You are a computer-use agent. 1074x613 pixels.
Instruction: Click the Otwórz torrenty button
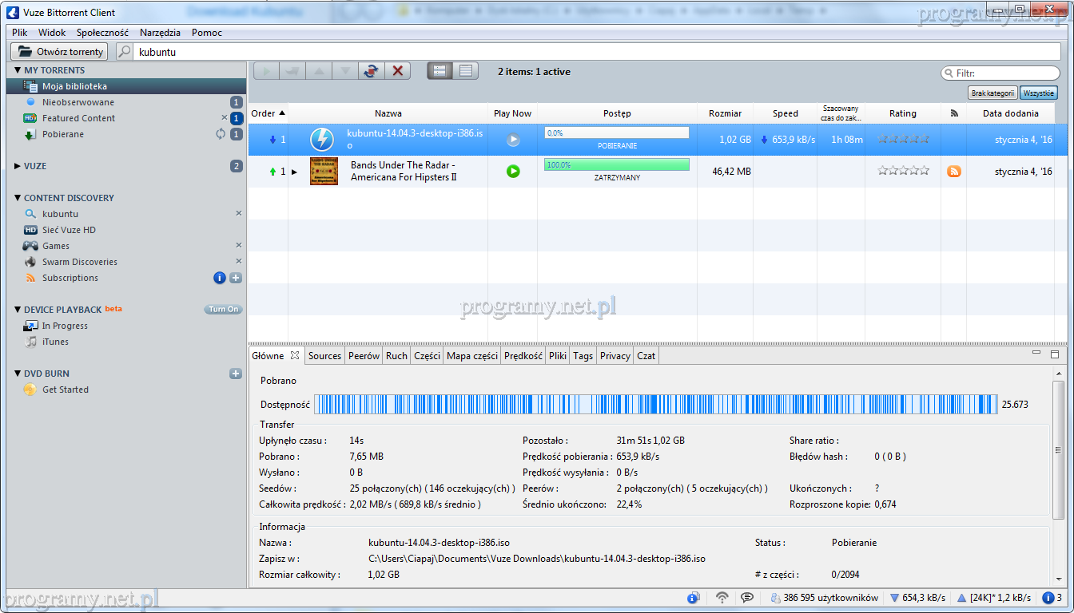[x=59, y=52]
